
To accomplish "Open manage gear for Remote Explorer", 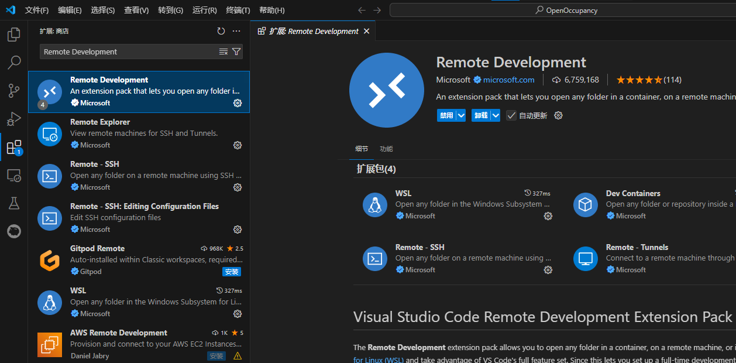I will [238, 145].
